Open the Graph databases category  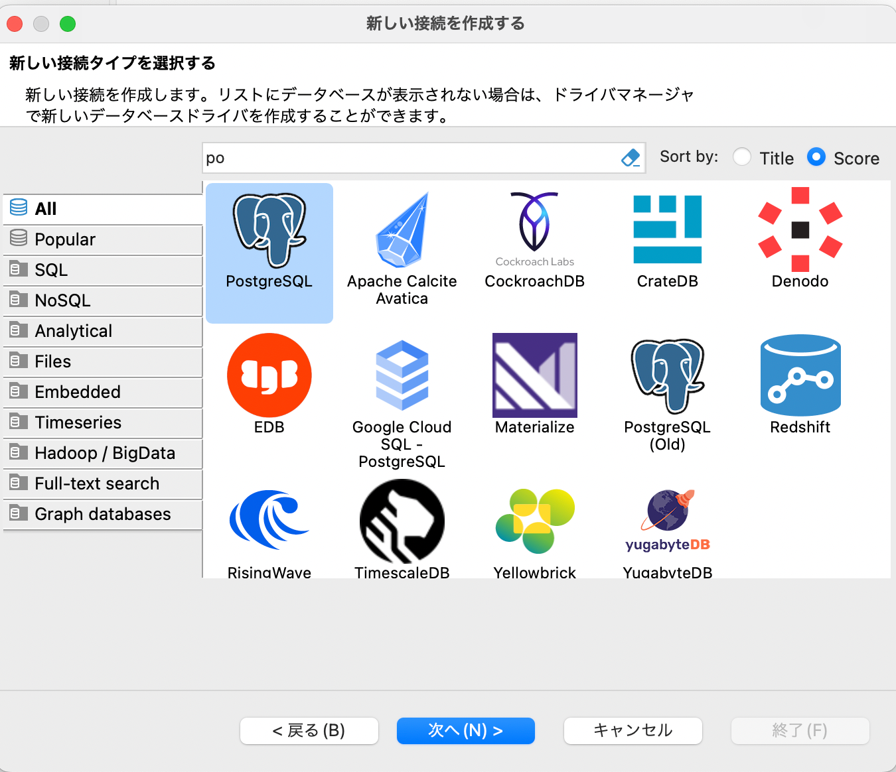click(x=103, y=514)
